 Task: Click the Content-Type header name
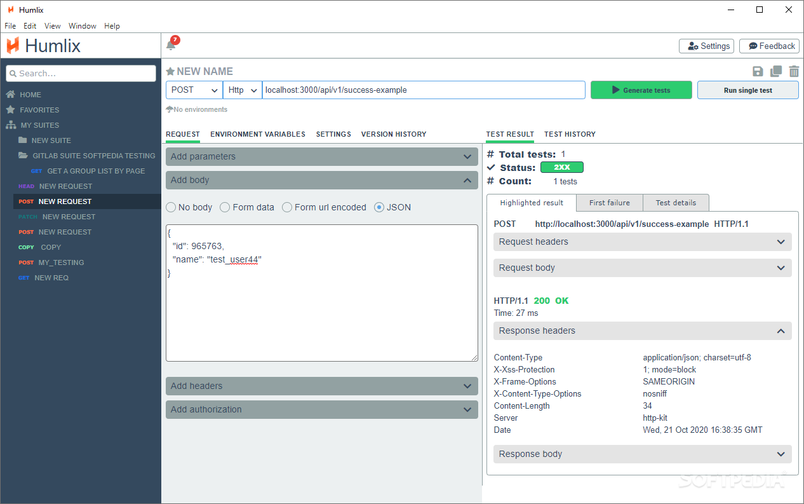518,358
